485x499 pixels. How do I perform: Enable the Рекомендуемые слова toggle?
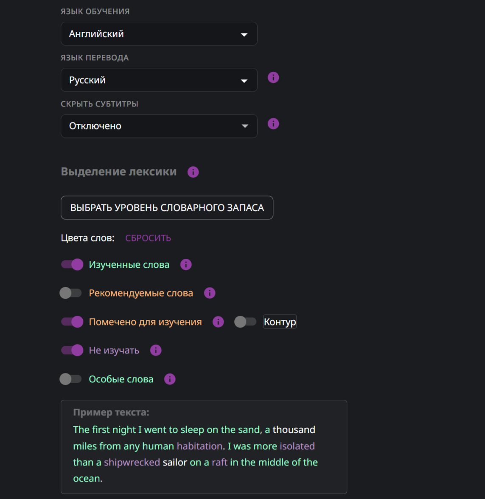coord(71,293)
